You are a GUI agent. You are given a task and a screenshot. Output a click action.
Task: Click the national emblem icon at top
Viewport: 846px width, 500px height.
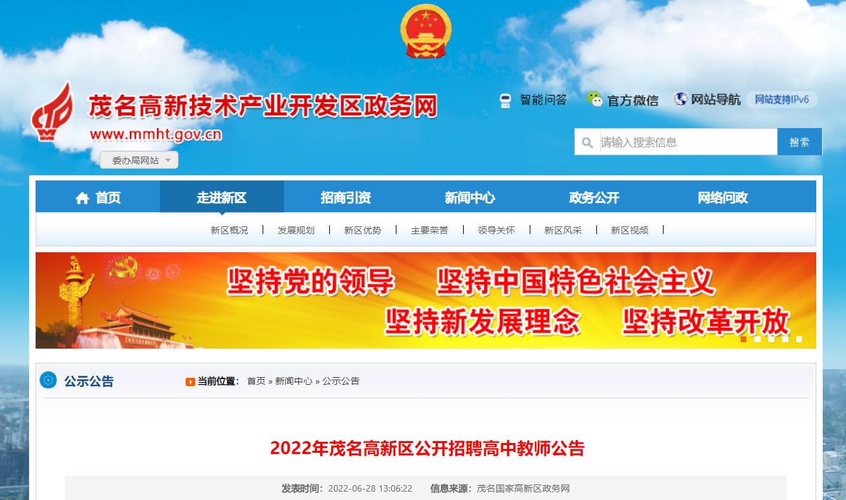point(426,31)
